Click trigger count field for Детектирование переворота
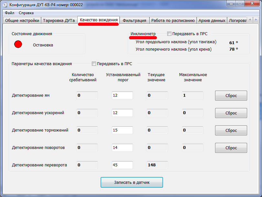The width and height of the screenshot is (262, 197). [x=87, y=165]
